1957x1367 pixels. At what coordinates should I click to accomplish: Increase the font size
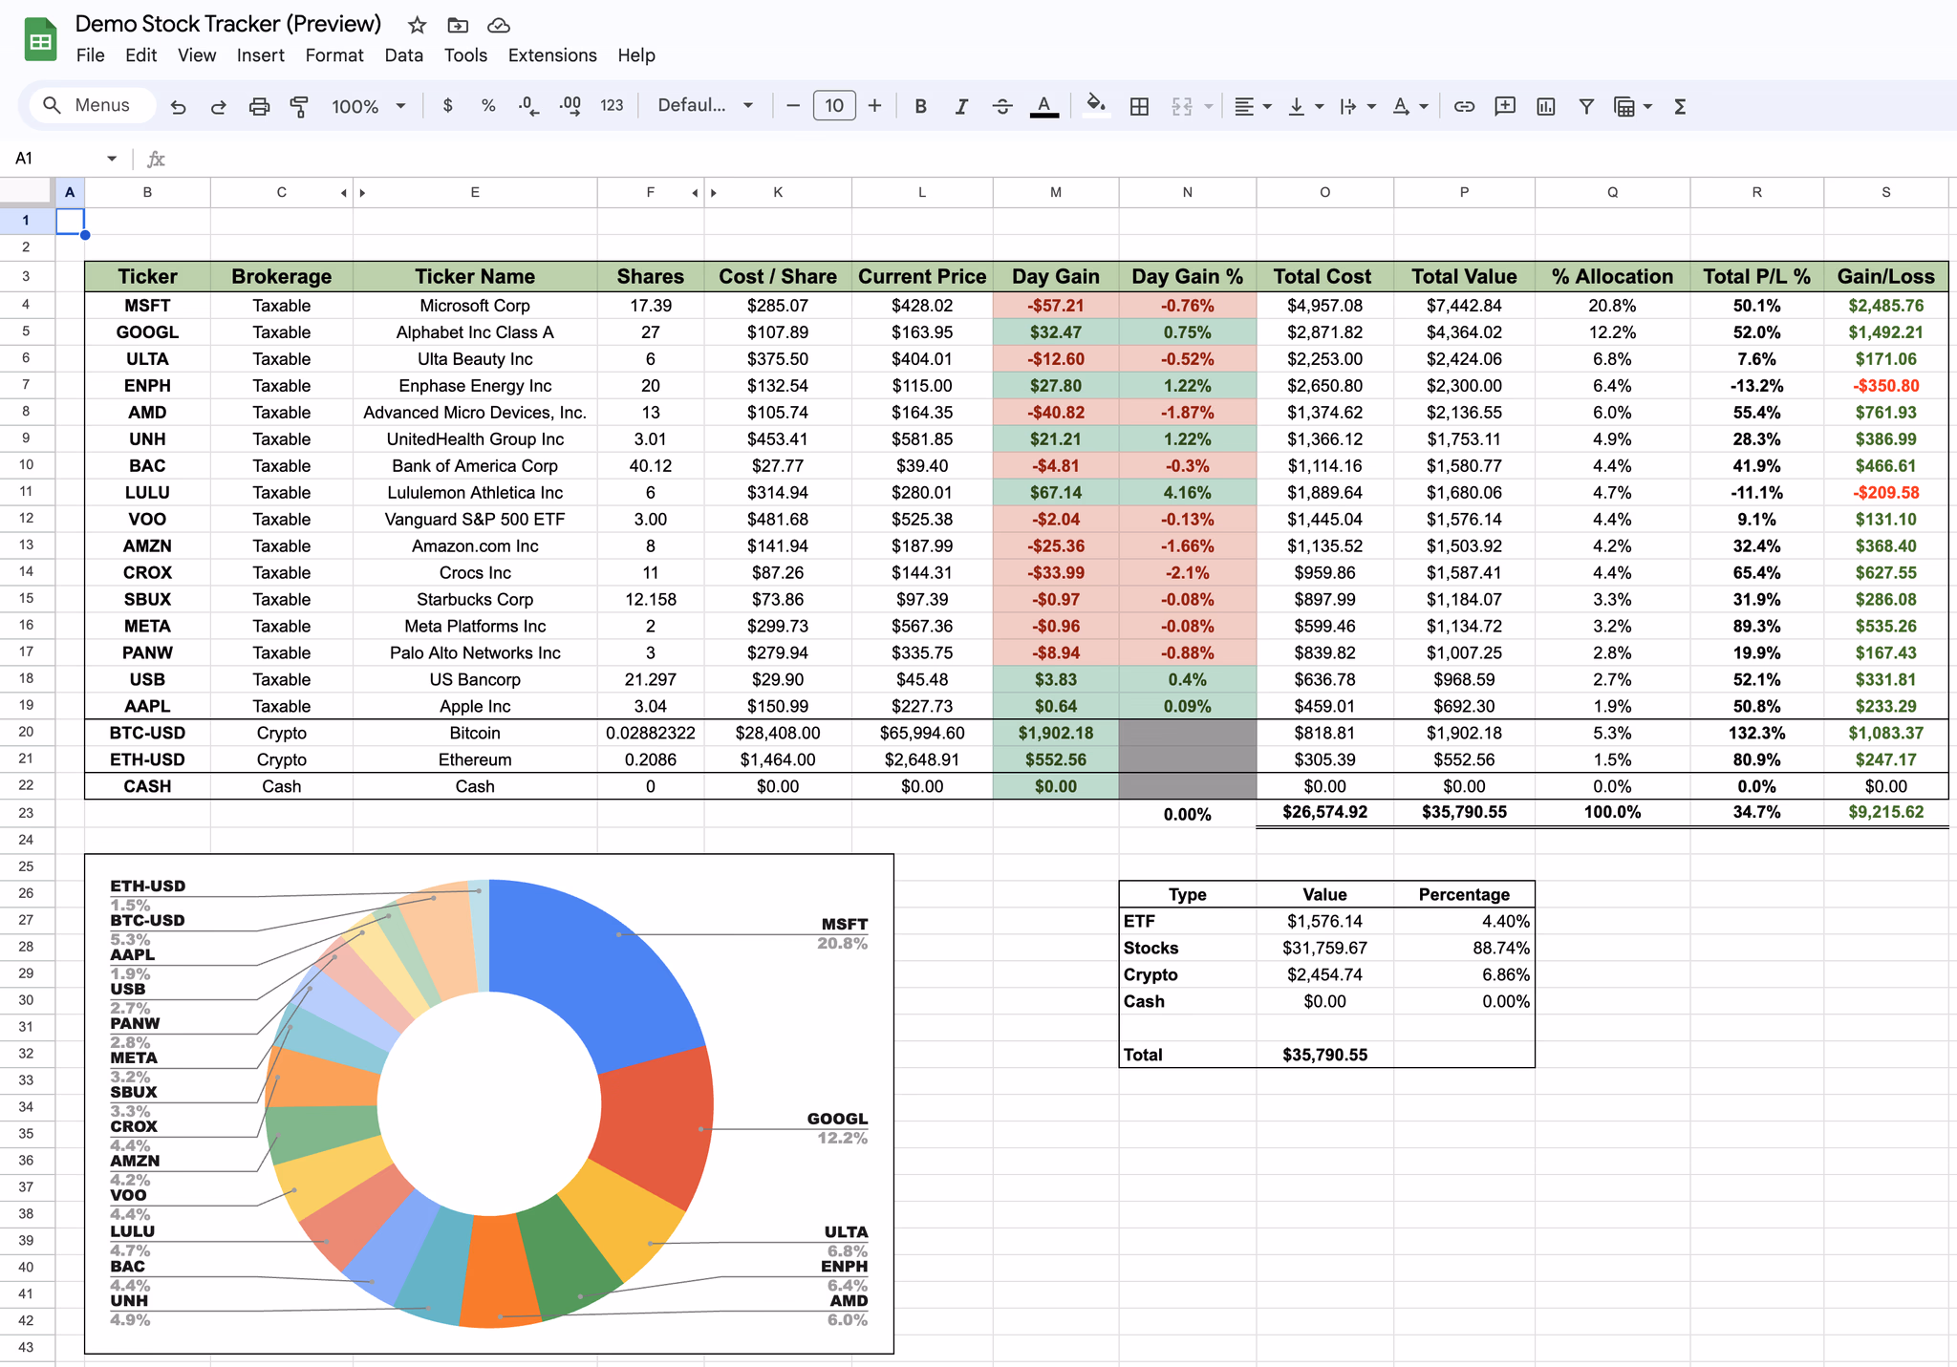pyautogui.click(x=874, y=106)
